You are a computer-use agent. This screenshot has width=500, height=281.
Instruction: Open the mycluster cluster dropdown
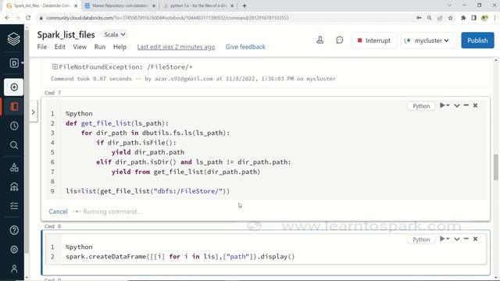[428, 41]
